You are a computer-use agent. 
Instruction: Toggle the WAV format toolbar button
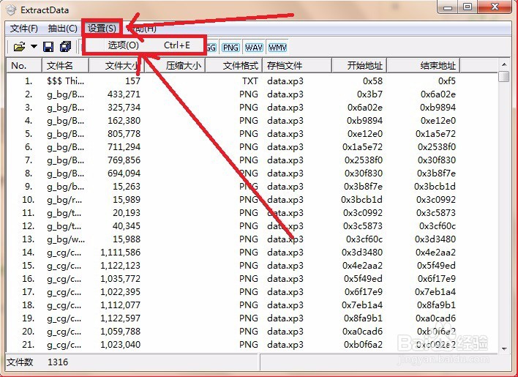pyautogui.click(x=254, y=48)
